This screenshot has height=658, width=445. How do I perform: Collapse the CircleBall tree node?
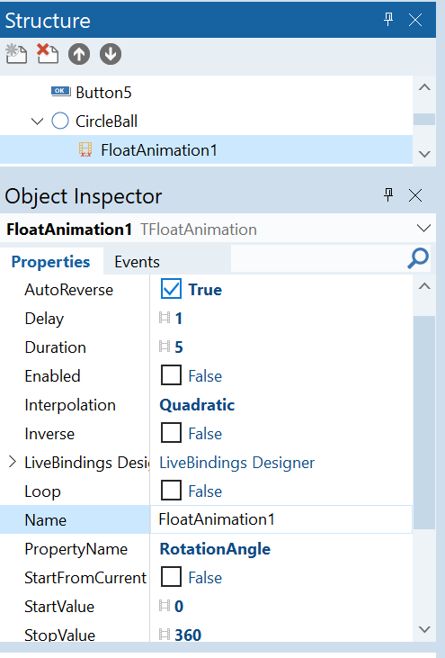pos(37,122)
